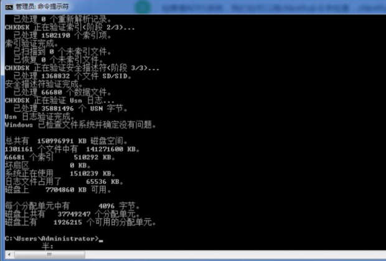Viewport: 386px width, 261px height.
Task: Click the 管理员: 命令提示符 title text
Action: point(42,7)
